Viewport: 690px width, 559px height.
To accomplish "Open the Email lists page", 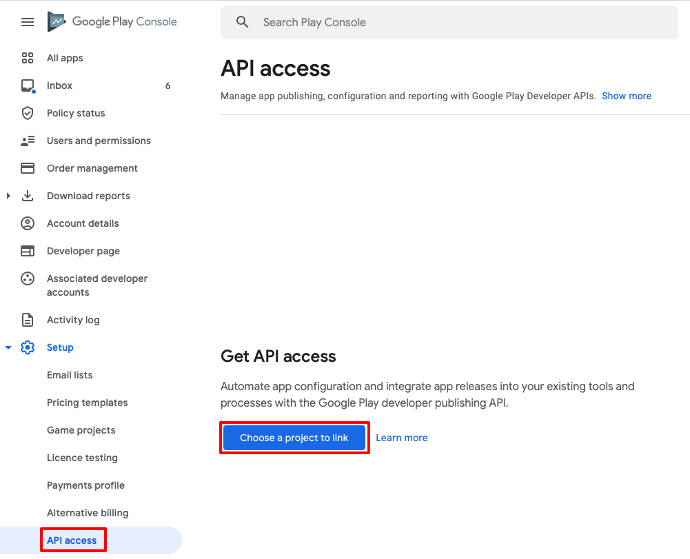I will point(69,375).
